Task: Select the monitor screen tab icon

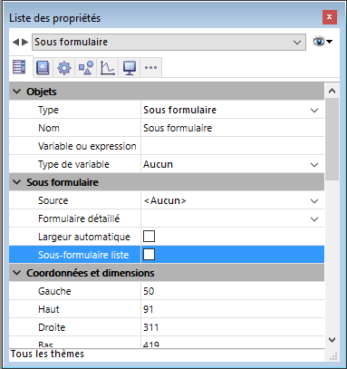Action: pos(130,67)
